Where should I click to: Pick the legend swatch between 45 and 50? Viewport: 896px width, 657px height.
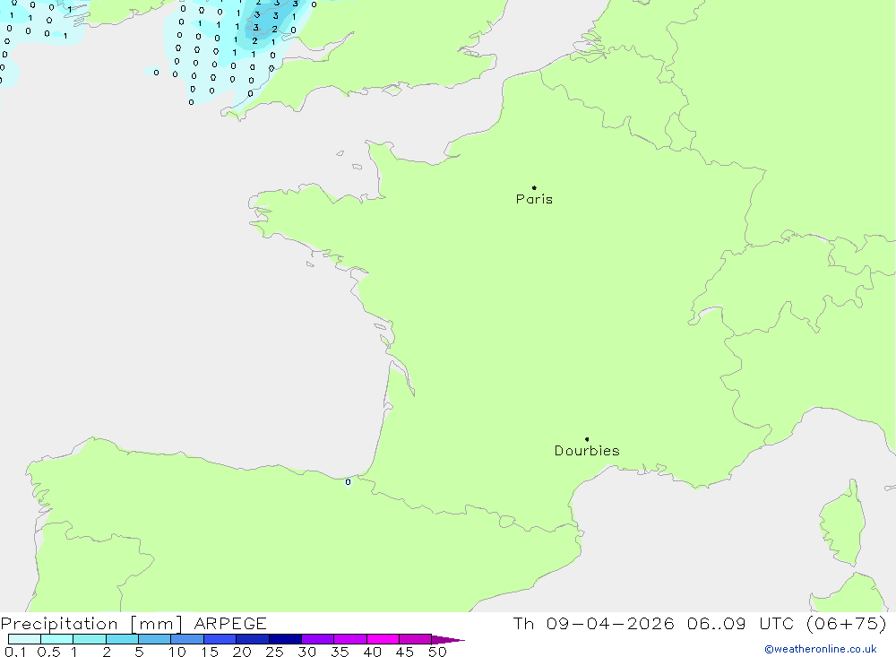point(416,639)
